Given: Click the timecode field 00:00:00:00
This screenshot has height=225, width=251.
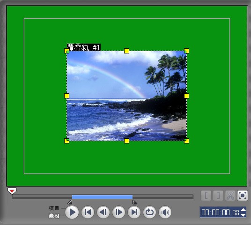Looking at the screenshot, I should click(x=220, y=212).
